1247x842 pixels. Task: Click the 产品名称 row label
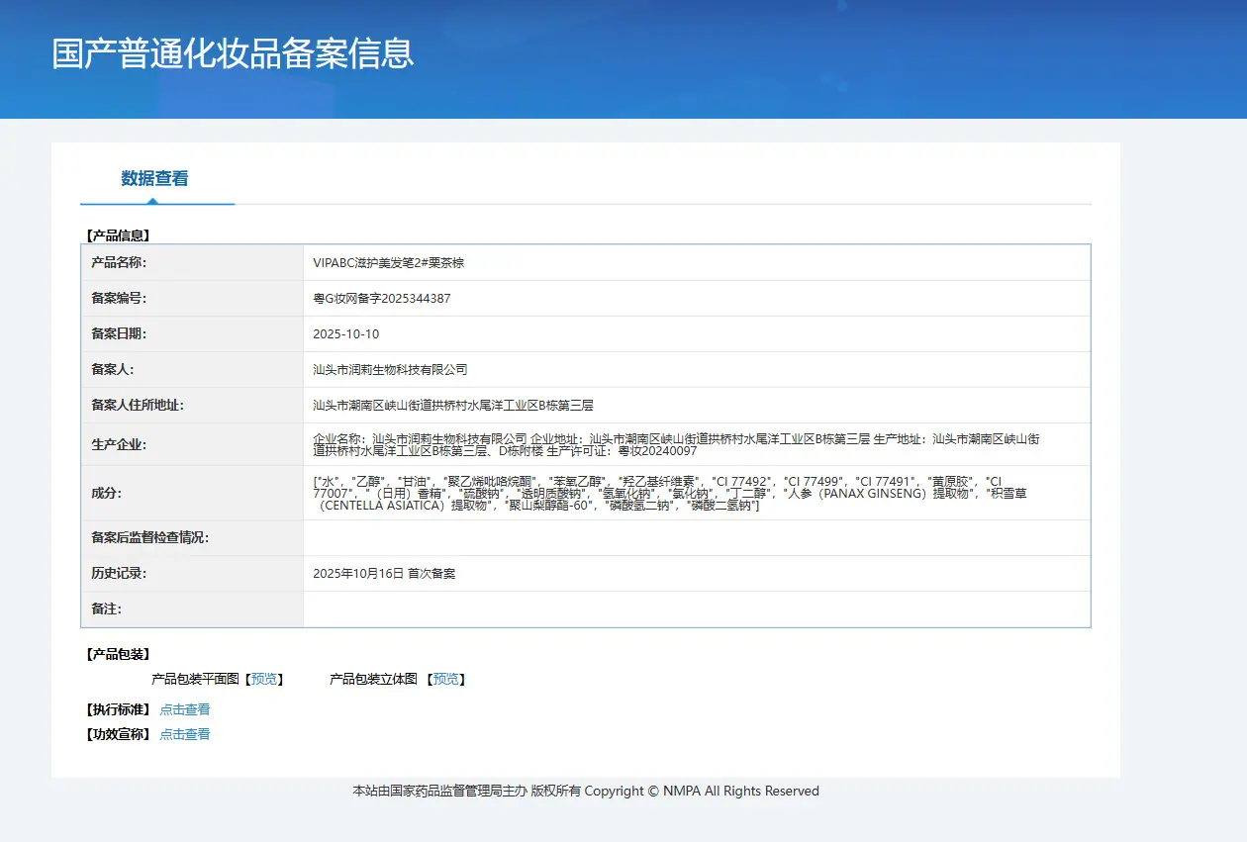tap(119, 263)
